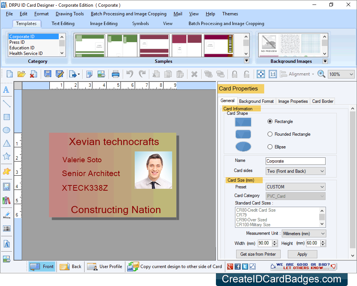This screenshot has height=286, width=357.
Task: Switch to the Text Editing tab
Action: pyautogui.click(x=63, y=24)
